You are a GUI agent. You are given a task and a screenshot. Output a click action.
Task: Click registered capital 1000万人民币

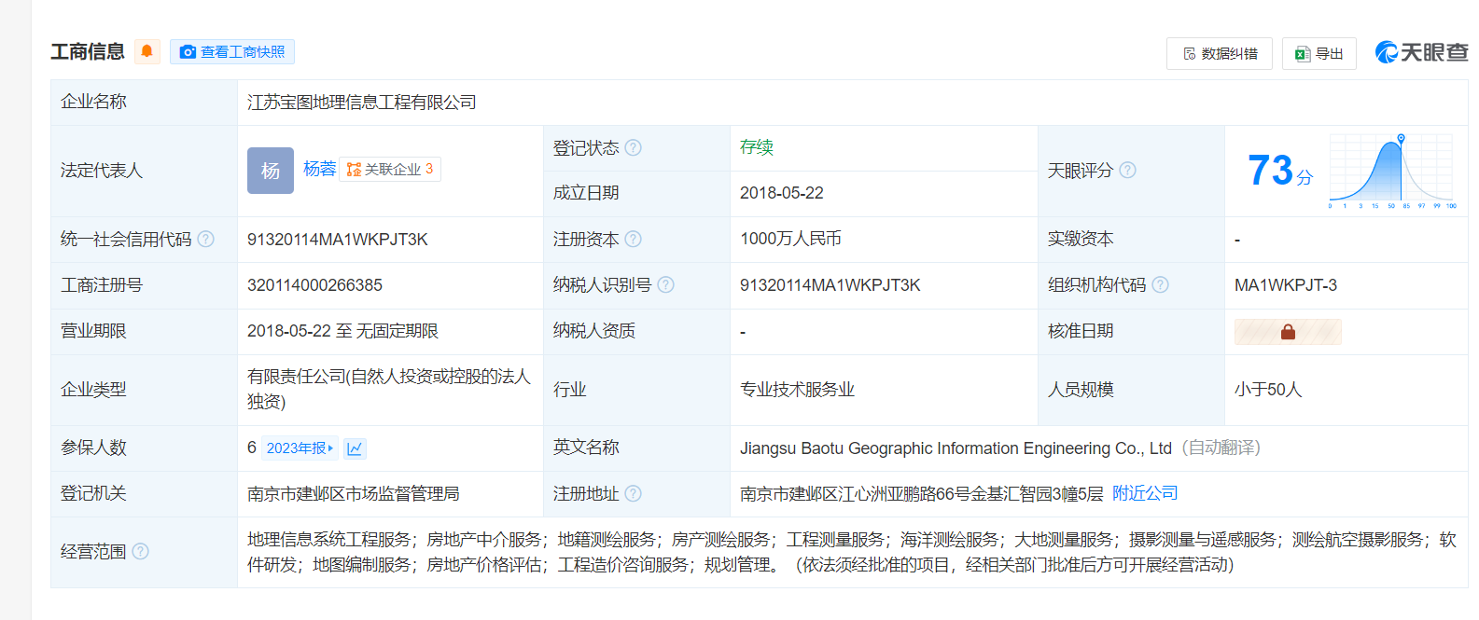[790, 239]
